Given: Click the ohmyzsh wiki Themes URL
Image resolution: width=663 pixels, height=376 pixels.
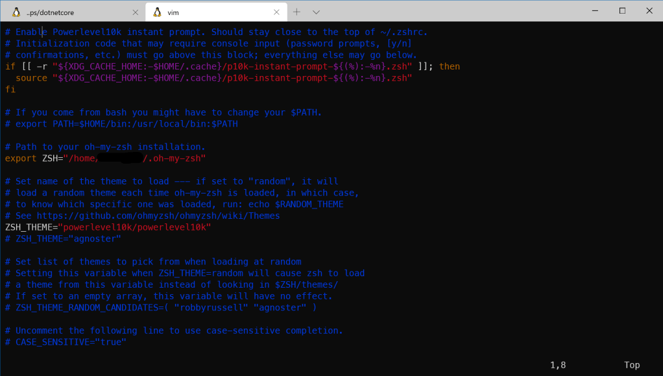Looking at the screenshot, I should [x=158, y=216].
